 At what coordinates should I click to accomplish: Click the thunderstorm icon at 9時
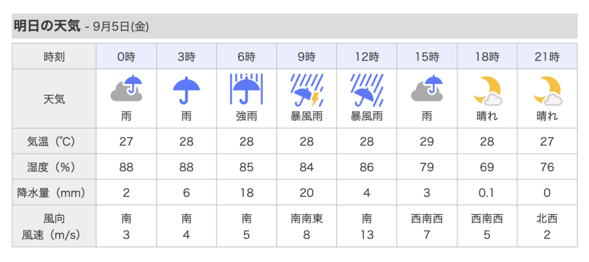pyautogui.click(x=307, y=90)
